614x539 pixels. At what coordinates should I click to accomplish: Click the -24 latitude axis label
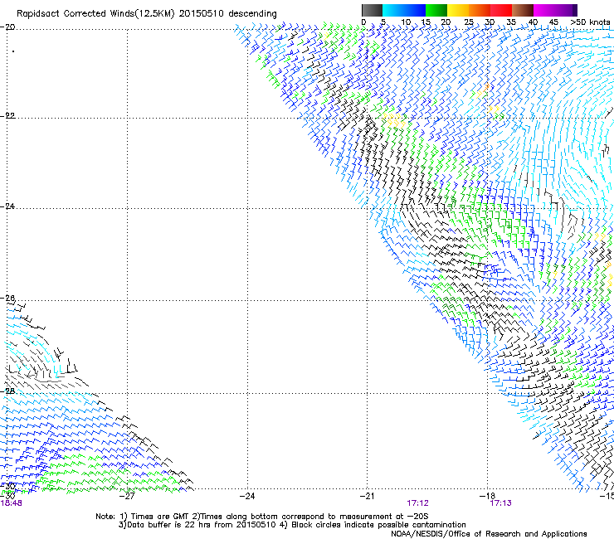[x=7, y=206]
